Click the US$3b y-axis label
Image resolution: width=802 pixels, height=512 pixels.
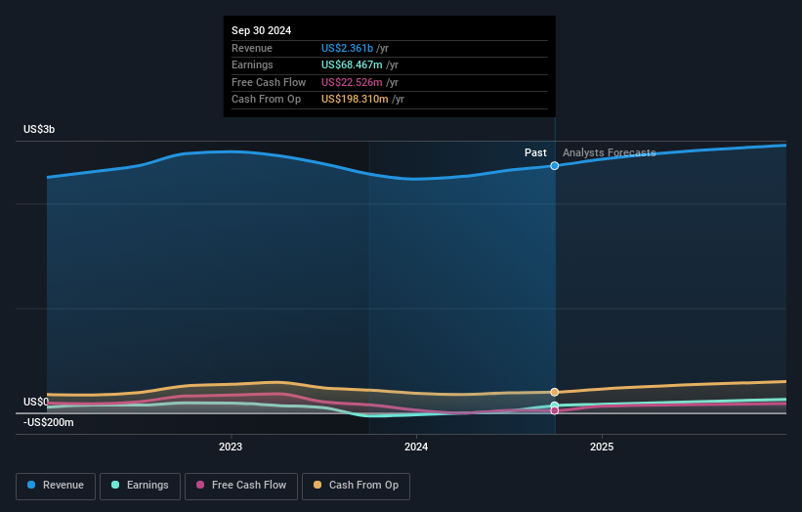(x=39, y=129)
